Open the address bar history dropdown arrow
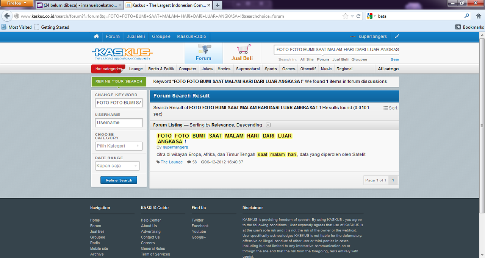The image size is (485, 258). pyautogui.click(x=352, y=16)
